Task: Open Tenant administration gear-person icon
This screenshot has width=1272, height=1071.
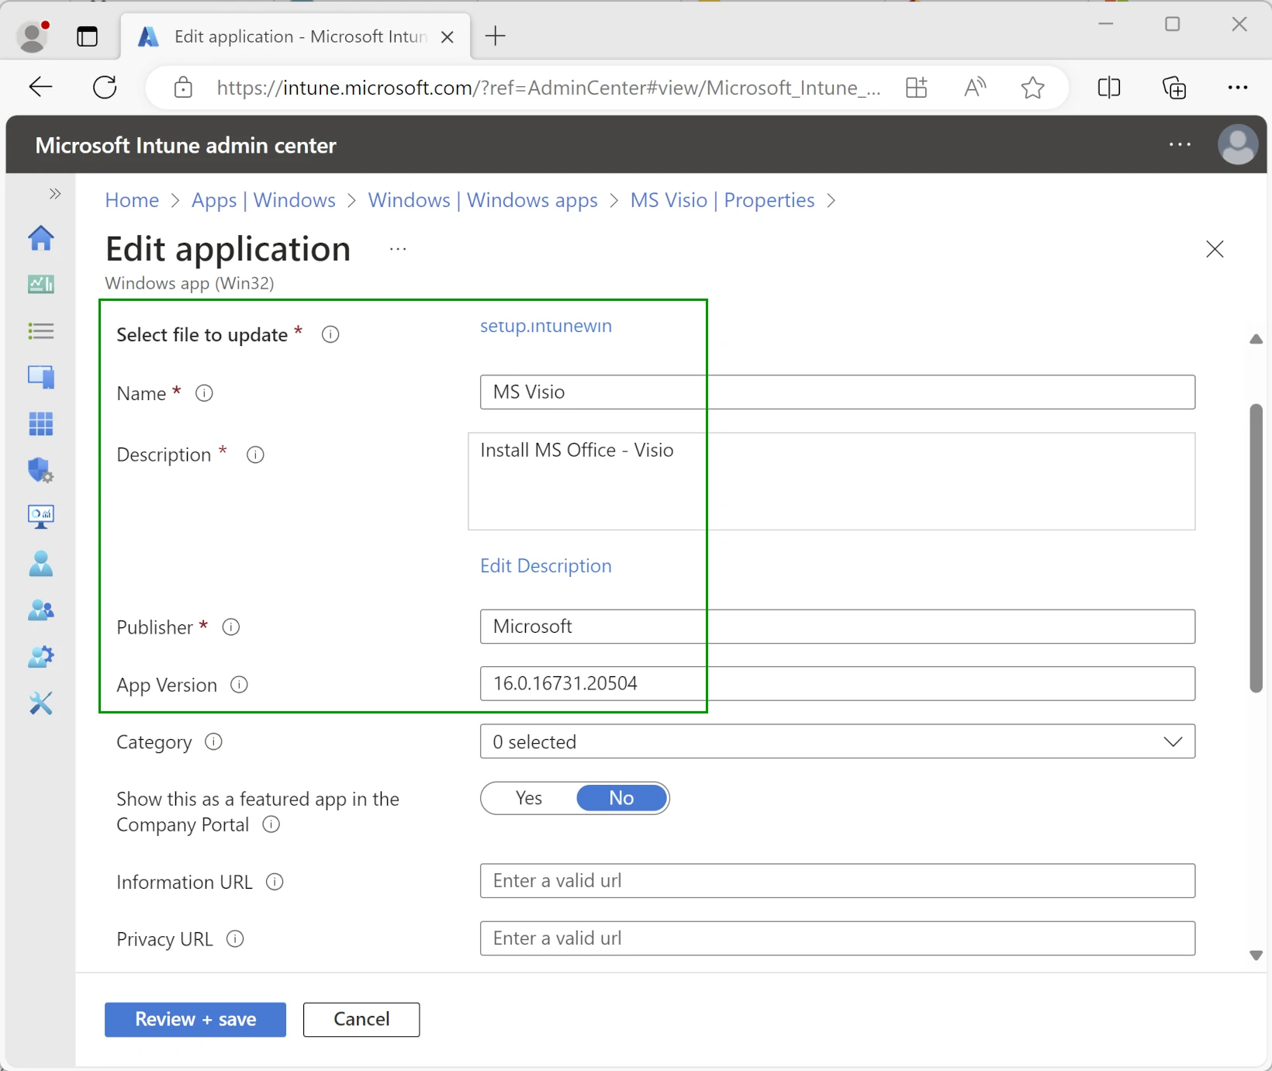Action: click(41, 657)
